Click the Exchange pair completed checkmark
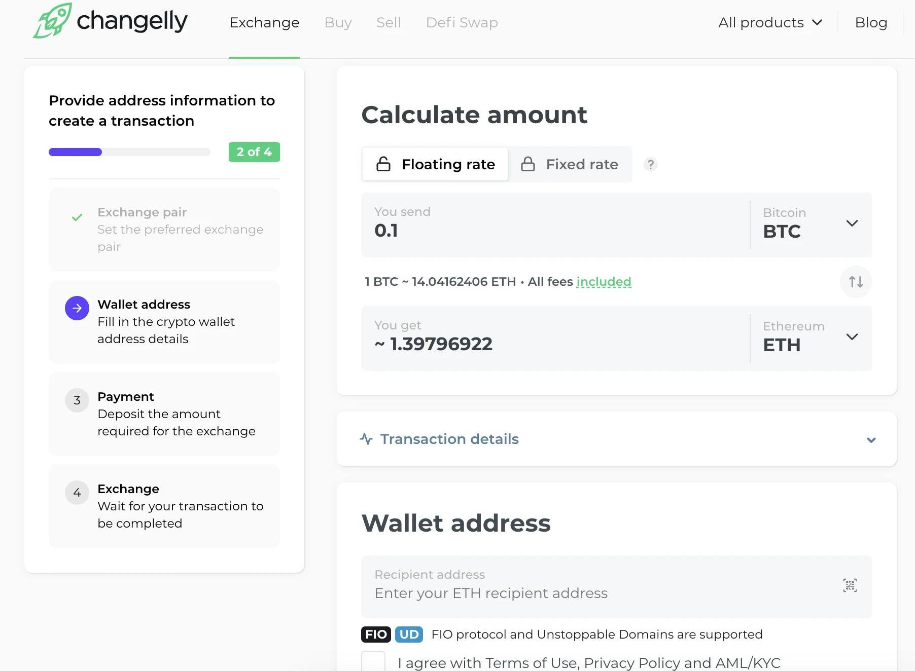The image size is (915, 671). [x=77, y=217]
